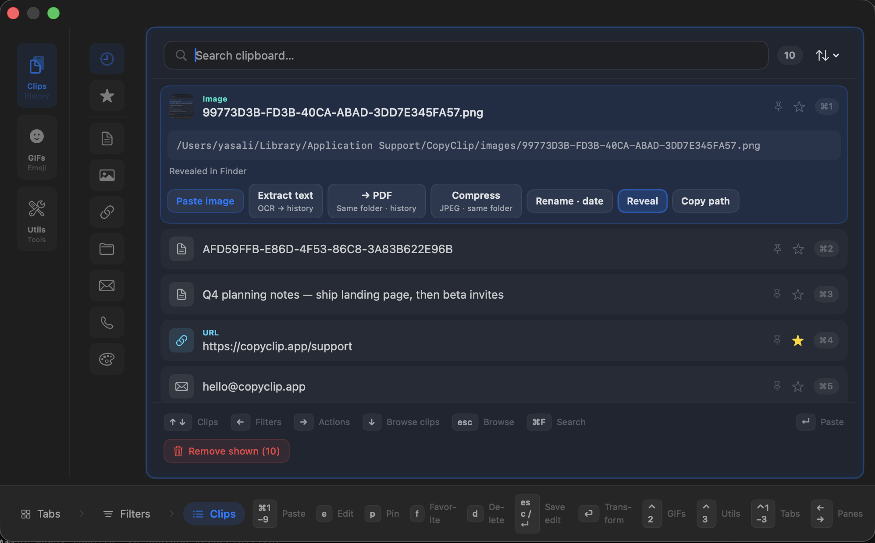The height and width of the screenshot is (543, 875).
Task: Switch to Filters in bottom breadcrumb
Action: 127,514
